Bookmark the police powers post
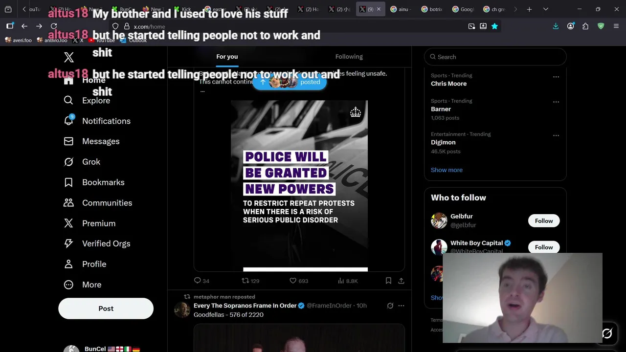Screen dimensions: 626x352 tap(388, 281)
